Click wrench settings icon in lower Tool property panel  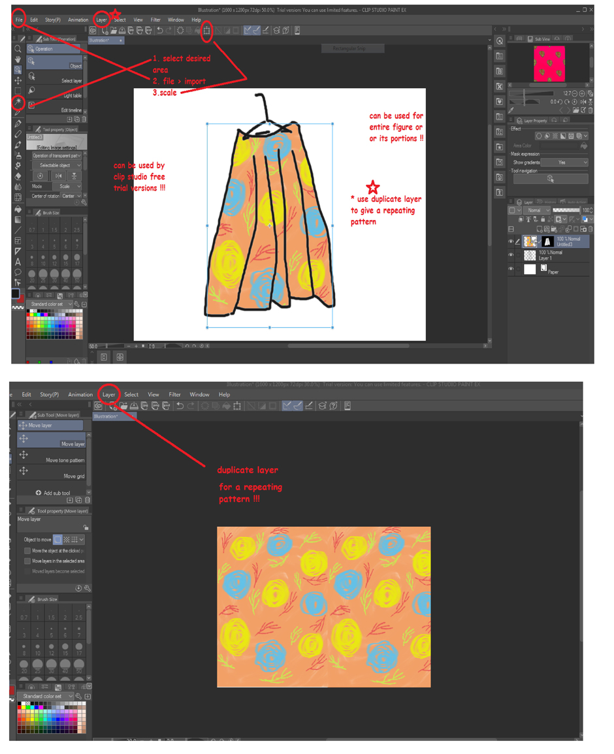pyautogui.click(x=88, y=588)
